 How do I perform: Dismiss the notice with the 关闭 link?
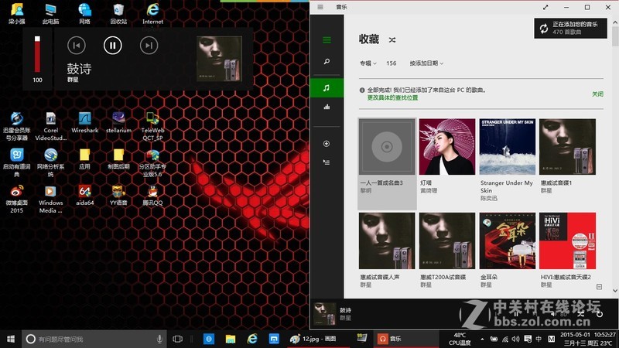pos(597,94)
